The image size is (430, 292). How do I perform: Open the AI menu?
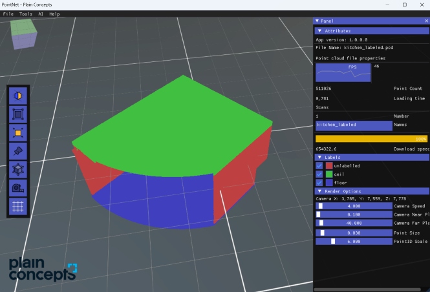click(41, 14)
